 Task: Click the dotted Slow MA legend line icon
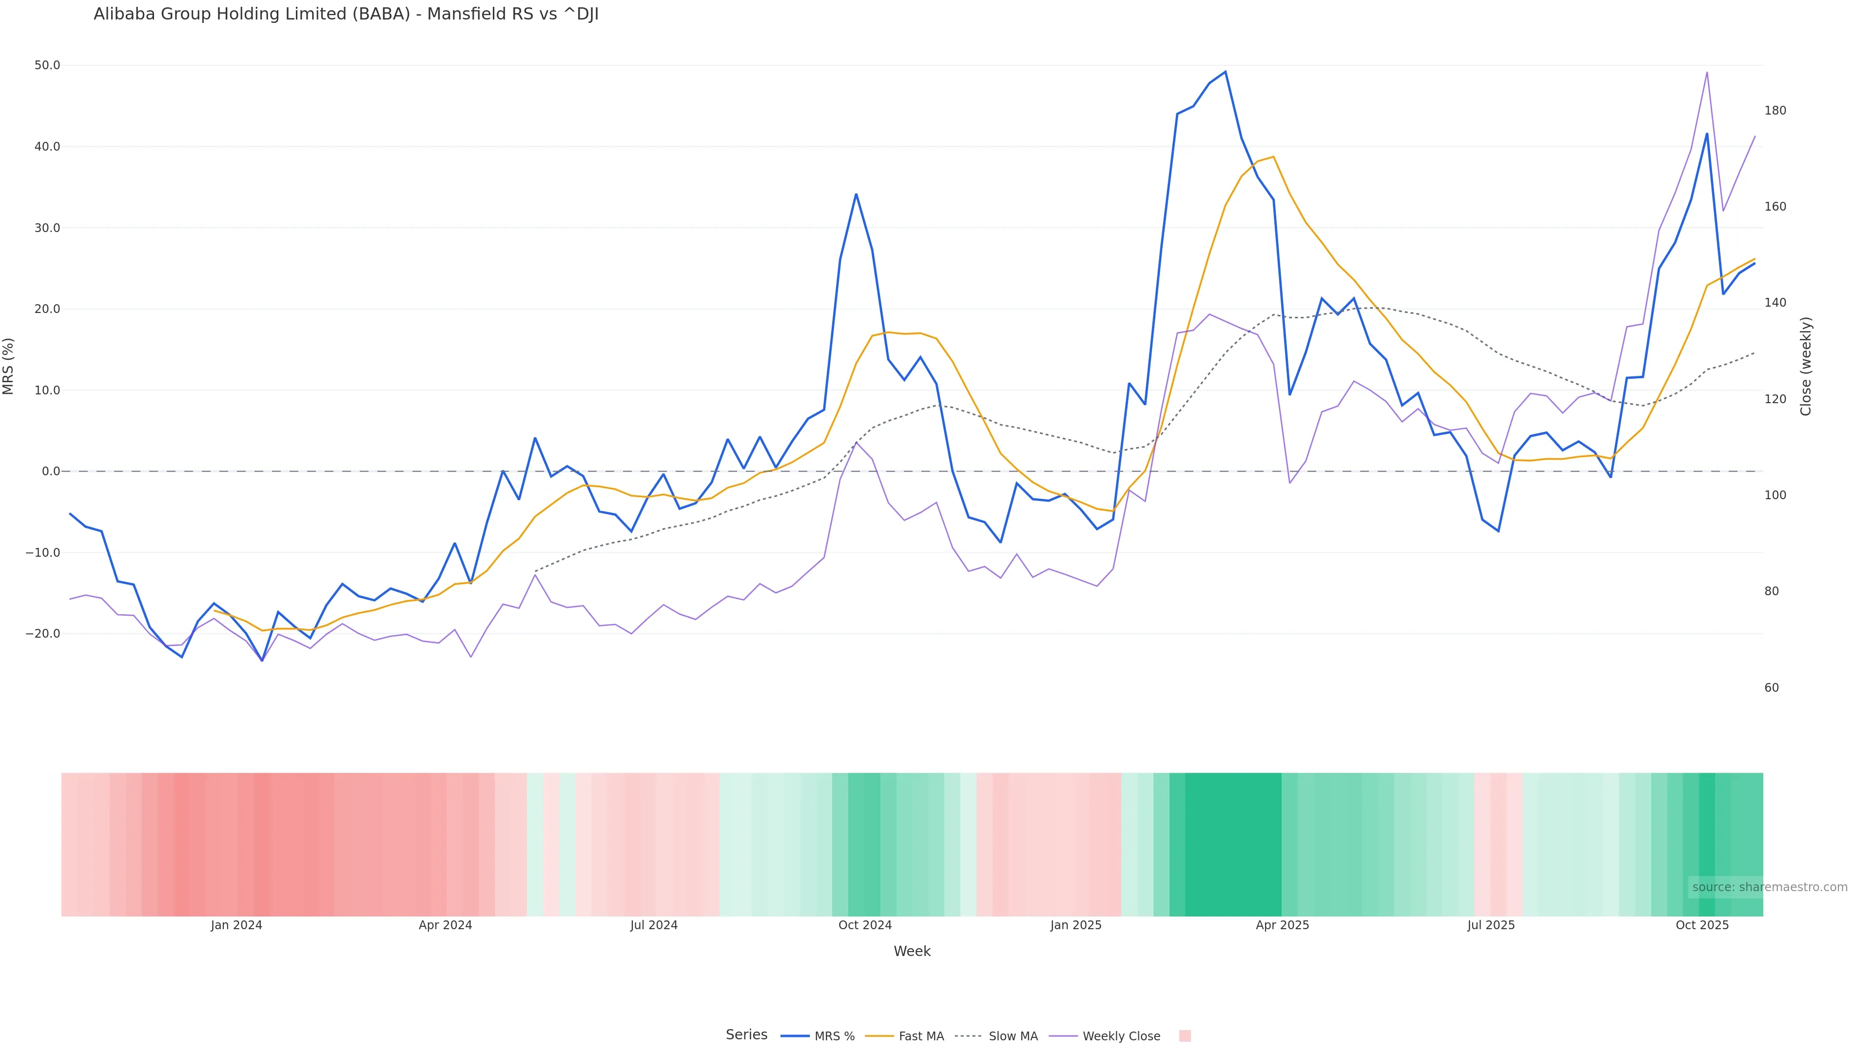tap(968, 1035)
